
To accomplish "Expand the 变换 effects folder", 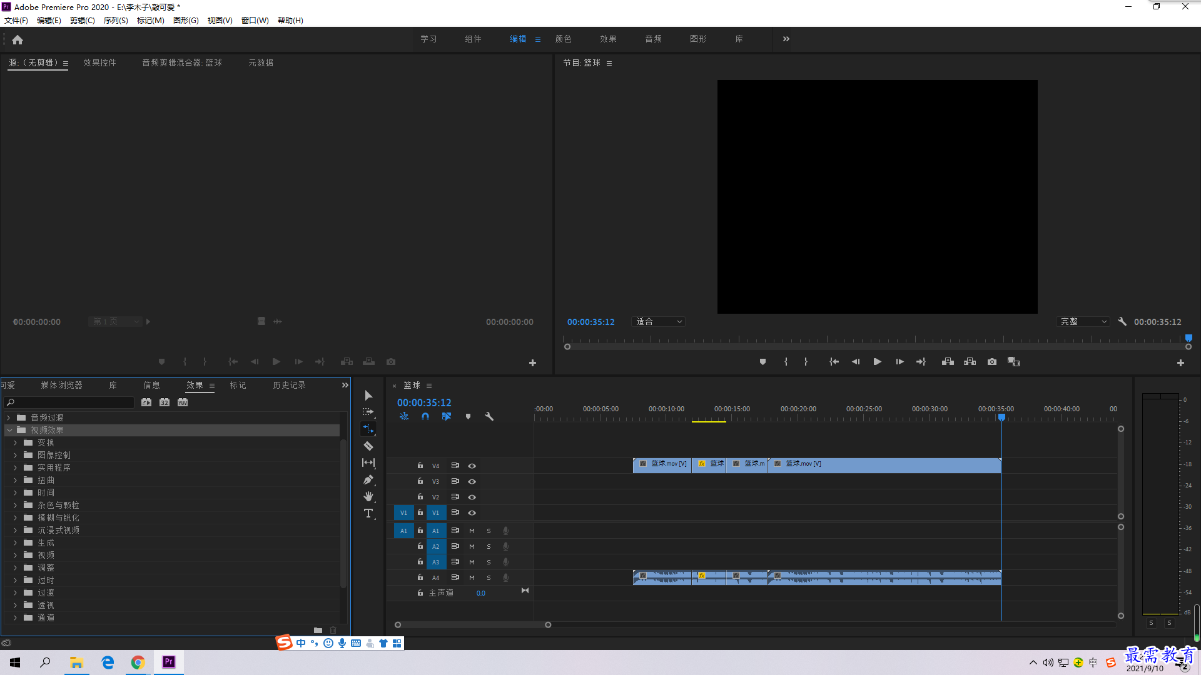I will pos(16,442).
